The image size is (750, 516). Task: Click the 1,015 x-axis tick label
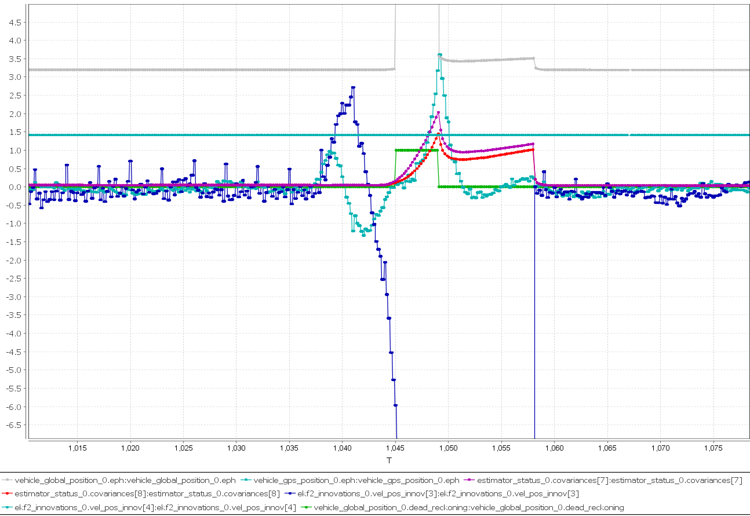click(77, 448)
